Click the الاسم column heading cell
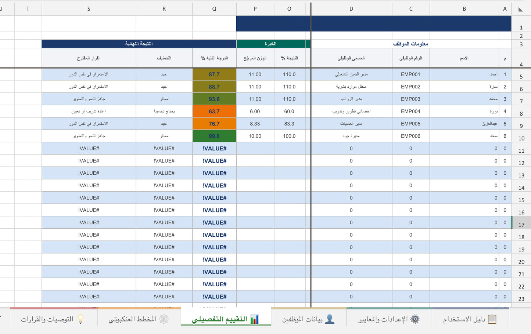This screenshot has height=334, width=531. pos(464,58)
